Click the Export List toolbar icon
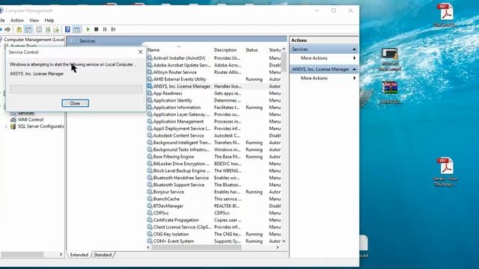479x269 pixels. tap(56, 29)
